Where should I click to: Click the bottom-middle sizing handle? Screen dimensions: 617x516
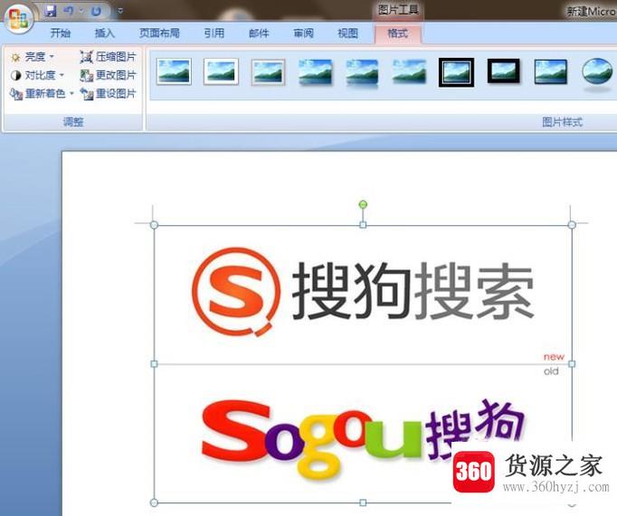coord(363,502)
